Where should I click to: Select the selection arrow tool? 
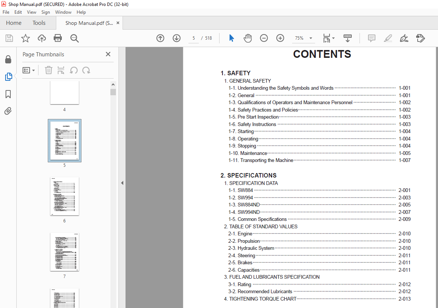(231, 38)
